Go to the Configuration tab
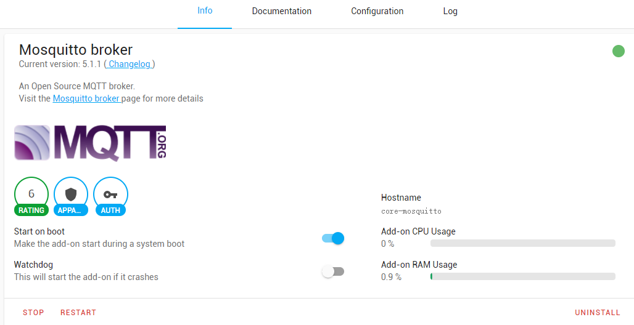This screenshot has width=634, height=325. [377, 11]
